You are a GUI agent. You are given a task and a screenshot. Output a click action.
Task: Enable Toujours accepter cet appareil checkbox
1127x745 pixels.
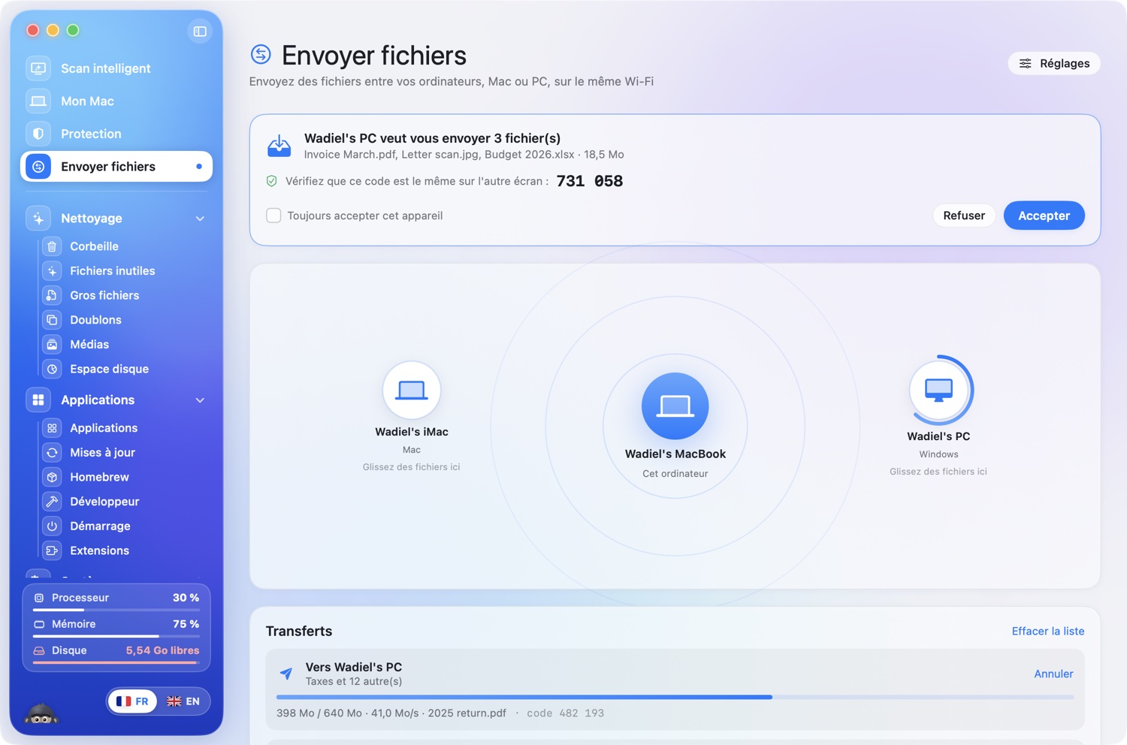point(273,216)
